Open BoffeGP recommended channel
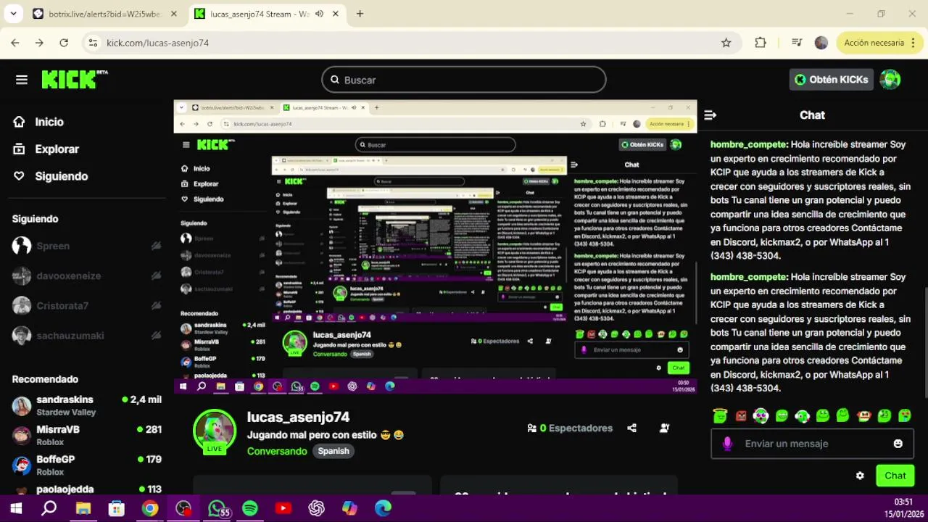The image size is (928, 522). (87, 465)
